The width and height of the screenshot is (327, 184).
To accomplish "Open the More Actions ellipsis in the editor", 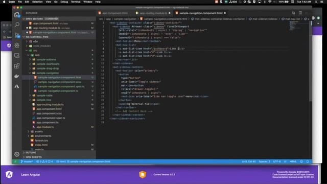I will (x=307, y=13).
